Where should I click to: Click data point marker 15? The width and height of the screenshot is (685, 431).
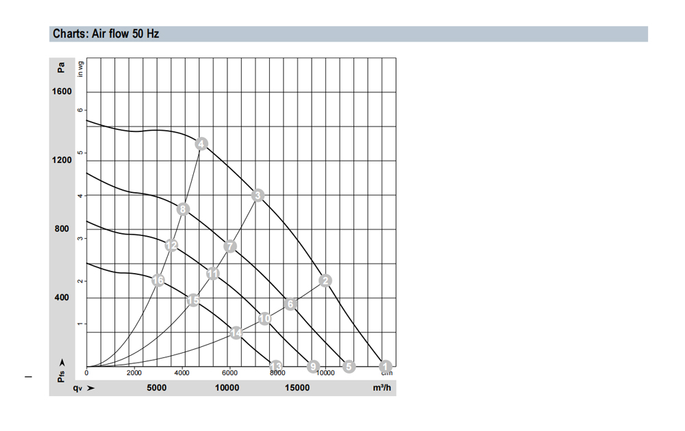193,300
